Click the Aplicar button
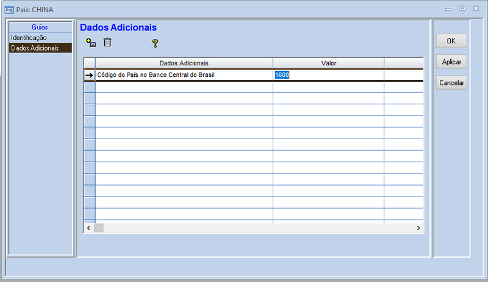This screenshot has width=488, height=282. tap(451, 62)
